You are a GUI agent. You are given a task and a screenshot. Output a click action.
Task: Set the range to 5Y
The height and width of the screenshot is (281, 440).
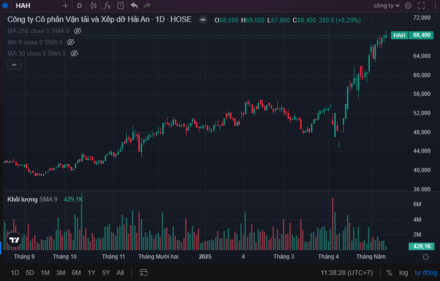(106, 273)
